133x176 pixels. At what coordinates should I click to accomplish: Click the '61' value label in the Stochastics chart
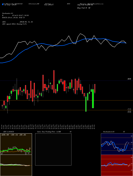click(129, 143)
